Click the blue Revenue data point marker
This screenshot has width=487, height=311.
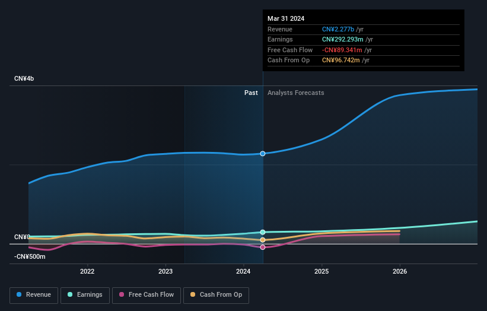[263, 154]
